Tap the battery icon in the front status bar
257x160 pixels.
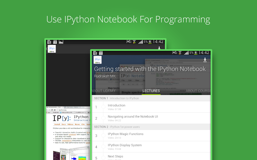(x=195, y=52)
